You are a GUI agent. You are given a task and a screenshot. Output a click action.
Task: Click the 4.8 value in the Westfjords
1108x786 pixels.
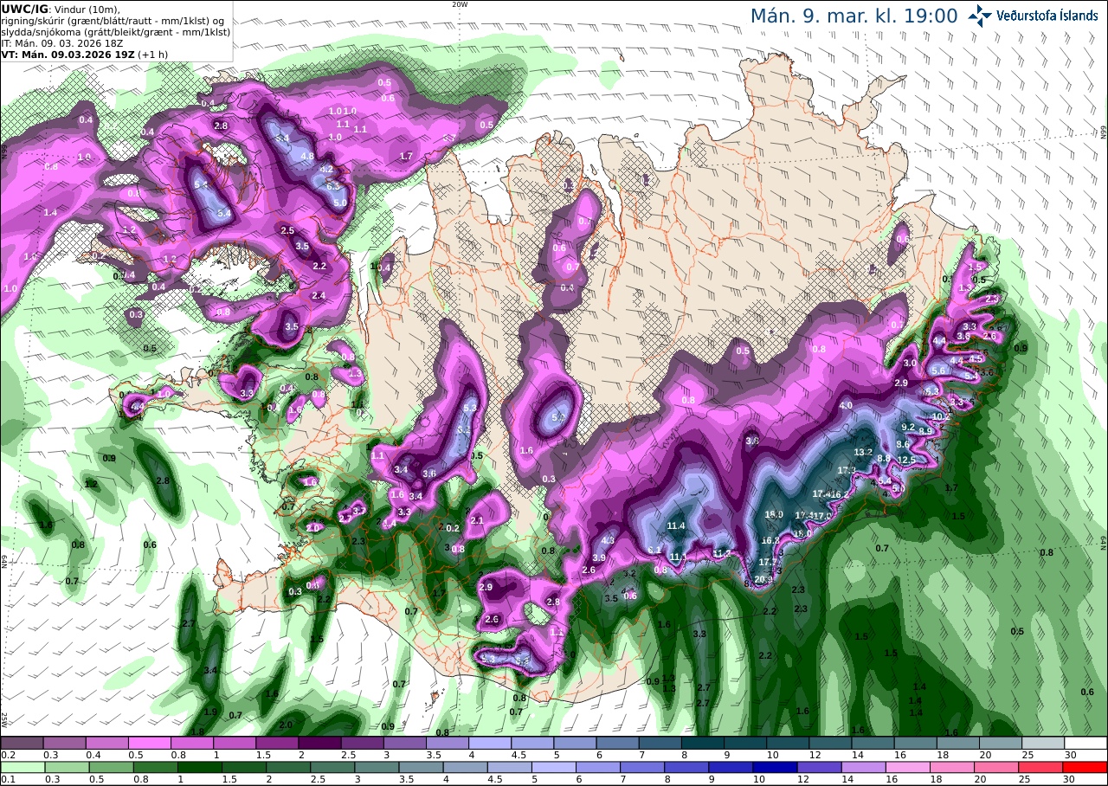coord(306,156)
